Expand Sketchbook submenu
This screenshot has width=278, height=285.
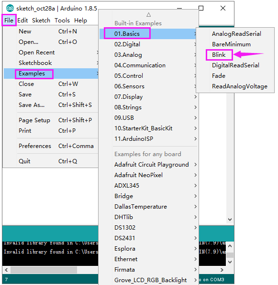51,63
